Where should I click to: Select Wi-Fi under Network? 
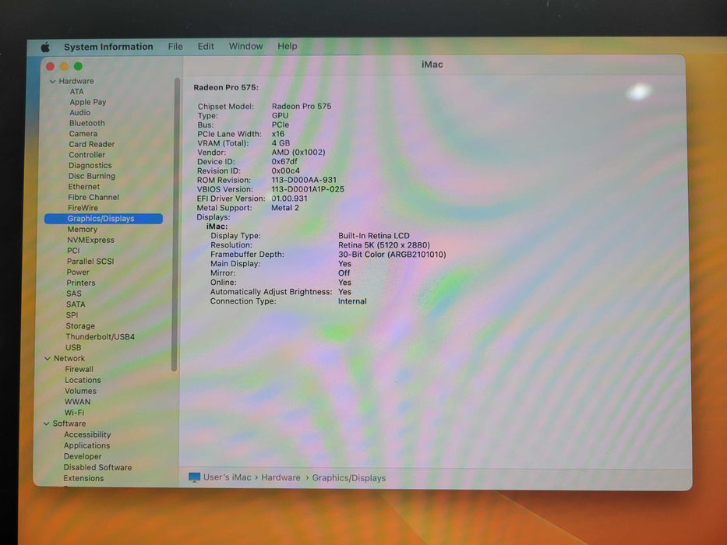coord(74,413)
